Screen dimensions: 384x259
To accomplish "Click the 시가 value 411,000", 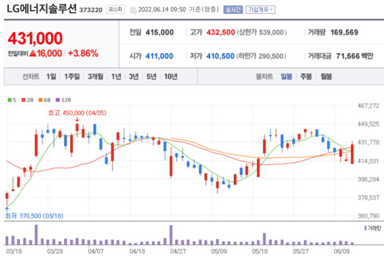I will pyautogui.click(x=159, y=56).
